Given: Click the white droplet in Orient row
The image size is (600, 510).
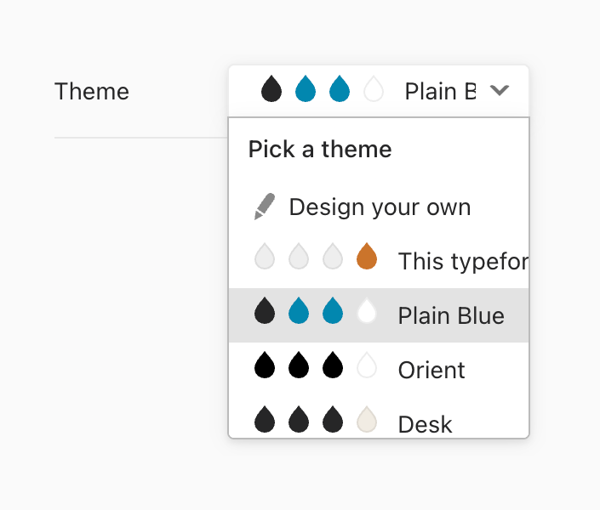Looking at the screenshot, I should 367,366.
